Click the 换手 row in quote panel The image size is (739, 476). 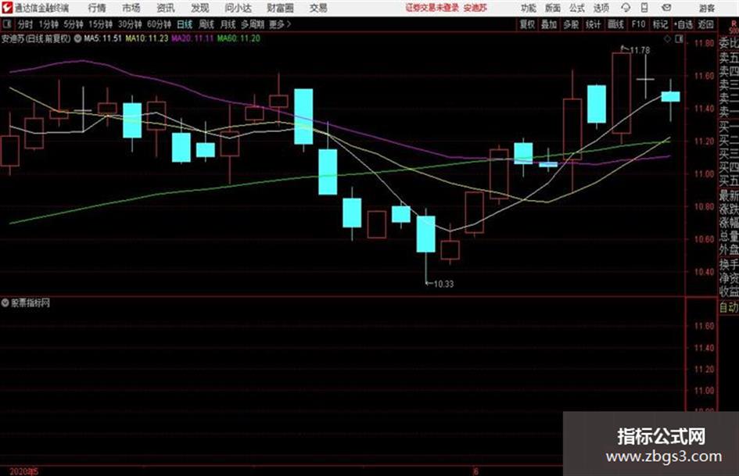pos(729,264)
